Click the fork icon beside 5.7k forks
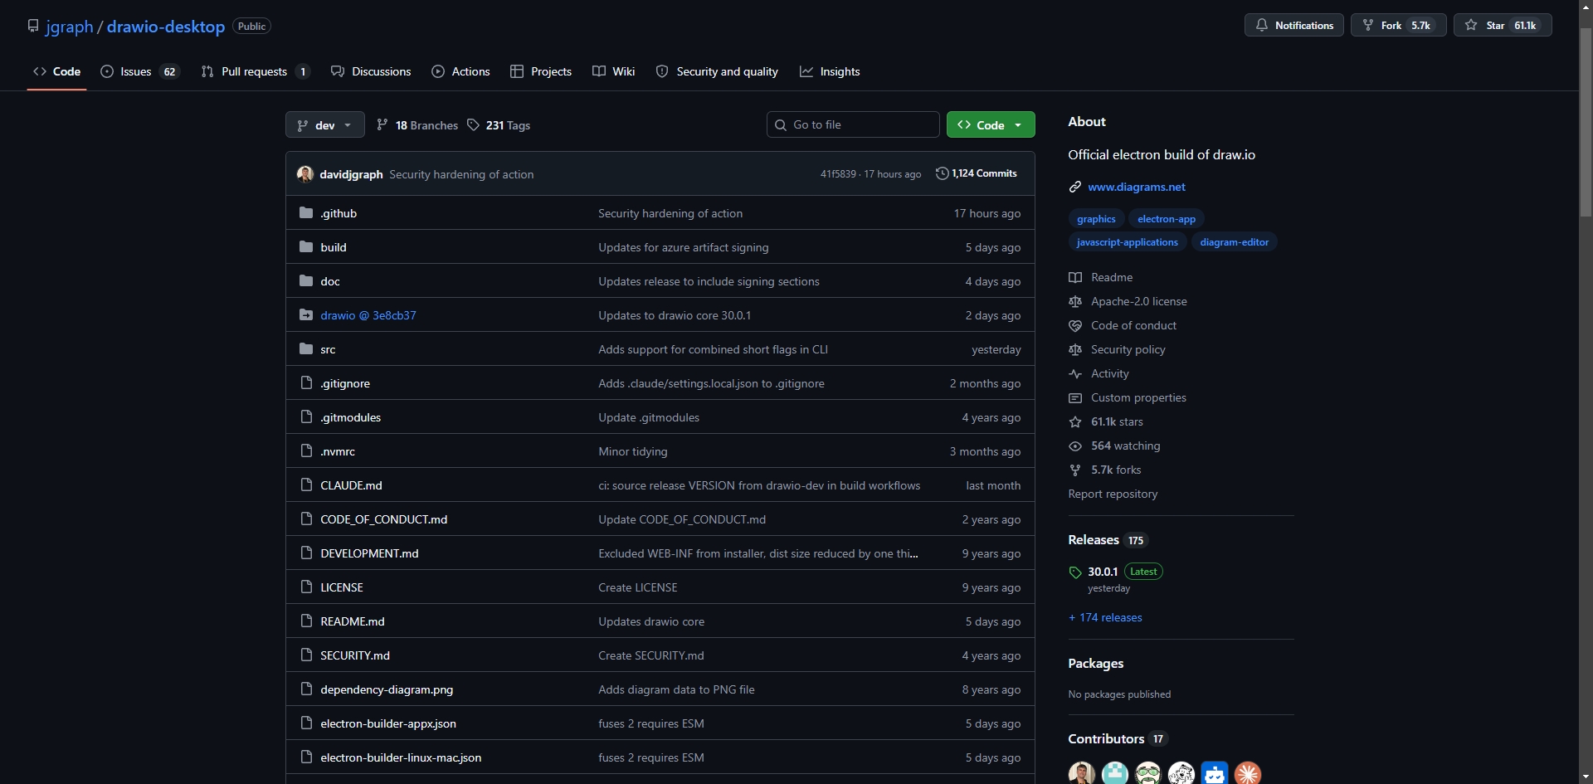This screenshot has width=1593, height=784. click(x=1075, y=470)
